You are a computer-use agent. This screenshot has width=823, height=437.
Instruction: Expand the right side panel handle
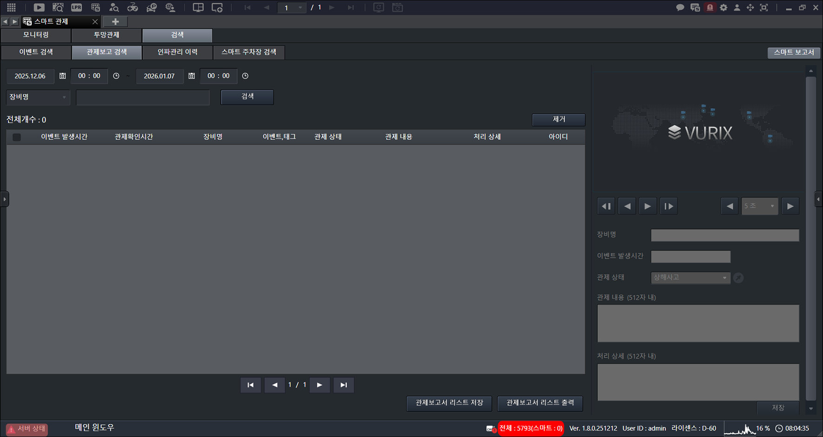(819, 199)
